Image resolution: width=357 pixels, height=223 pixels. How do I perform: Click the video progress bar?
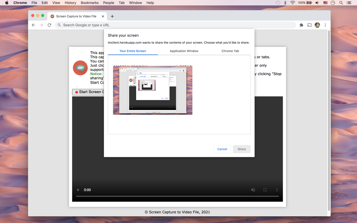177,196
